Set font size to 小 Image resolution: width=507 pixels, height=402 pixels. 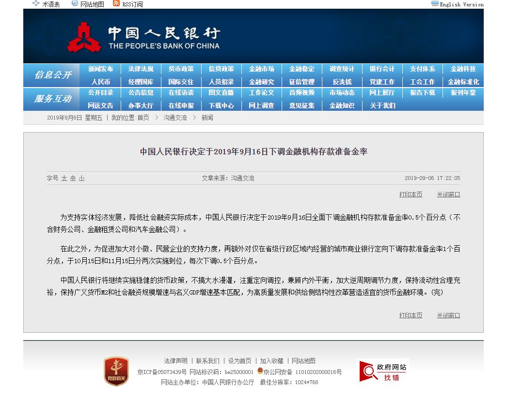point(81,178)
